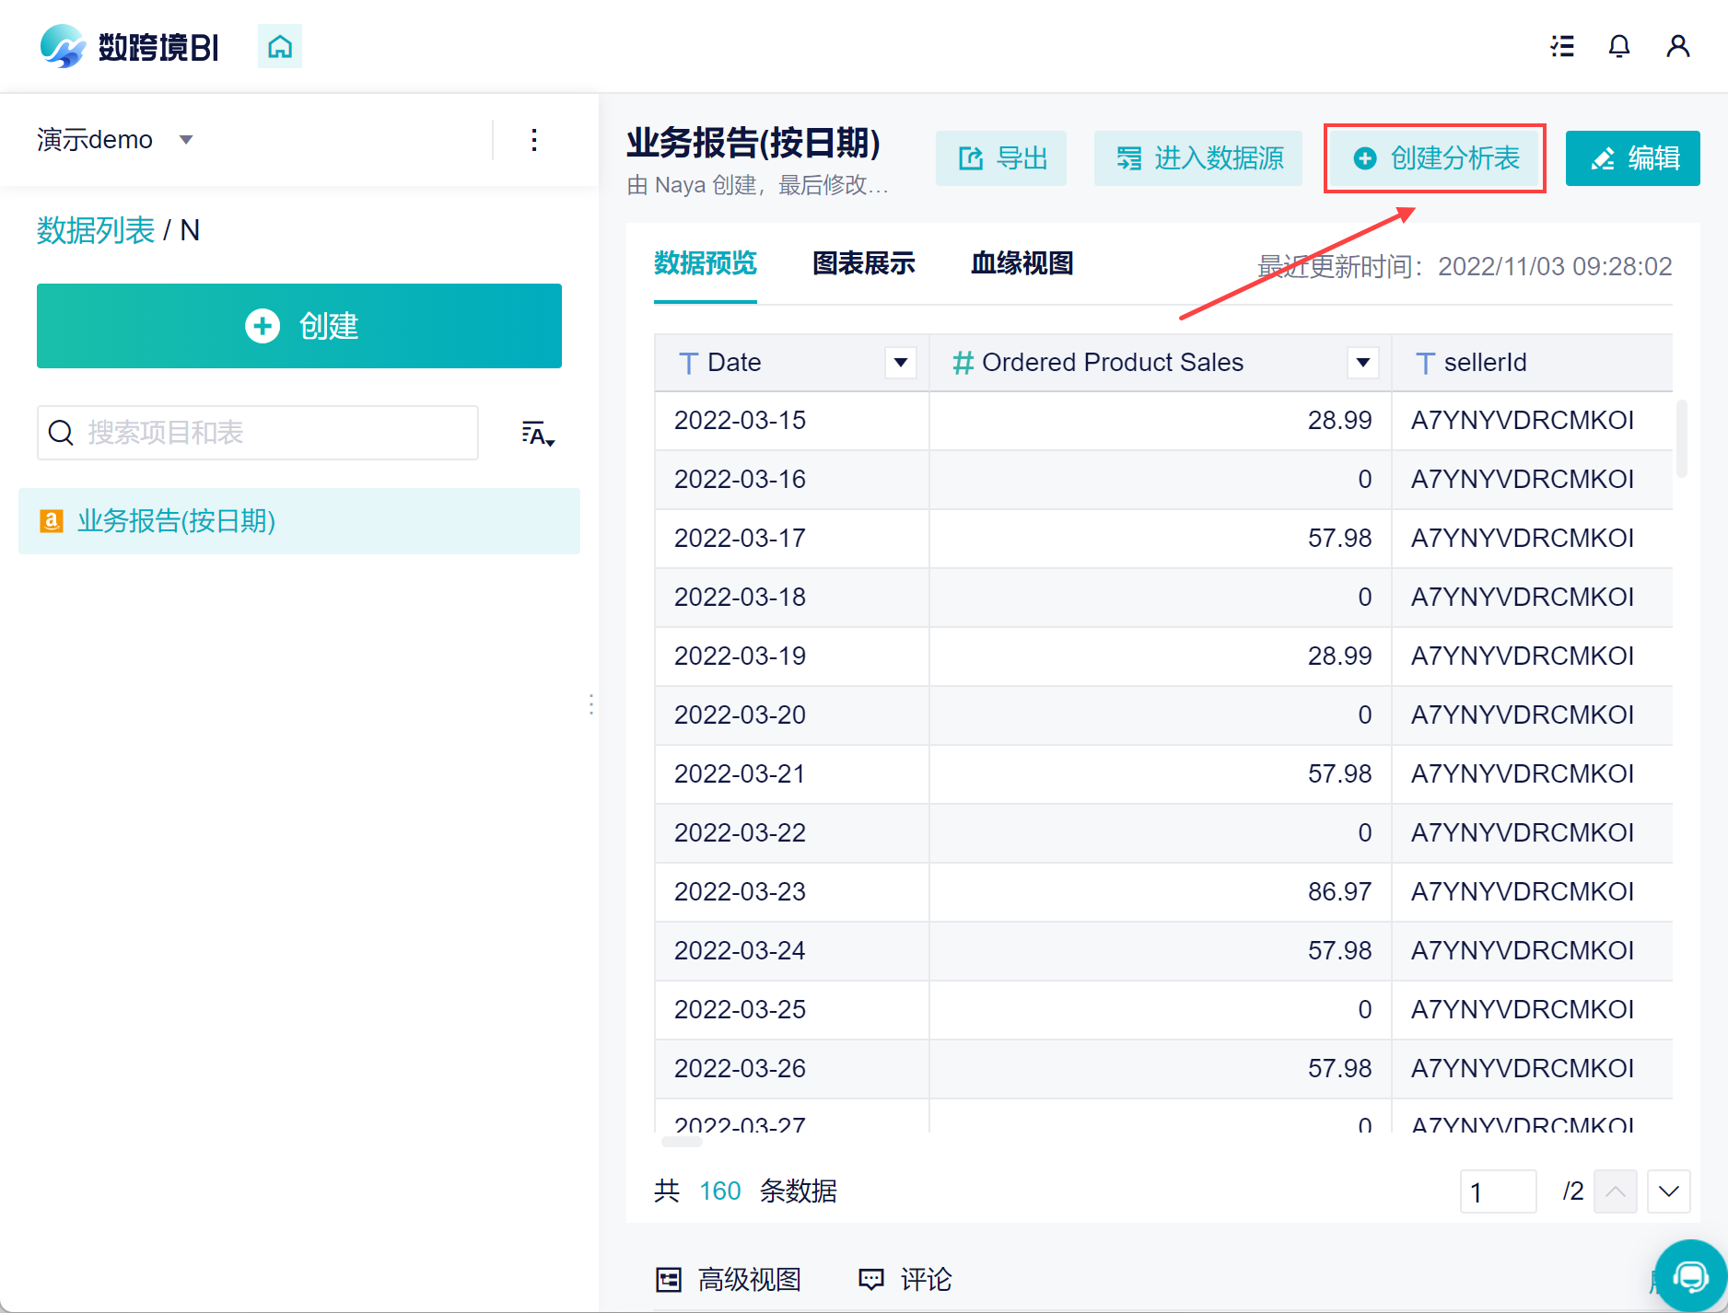Click the 编辑 edit button
This screenshot has height=1313, width=1728.
1633,158
